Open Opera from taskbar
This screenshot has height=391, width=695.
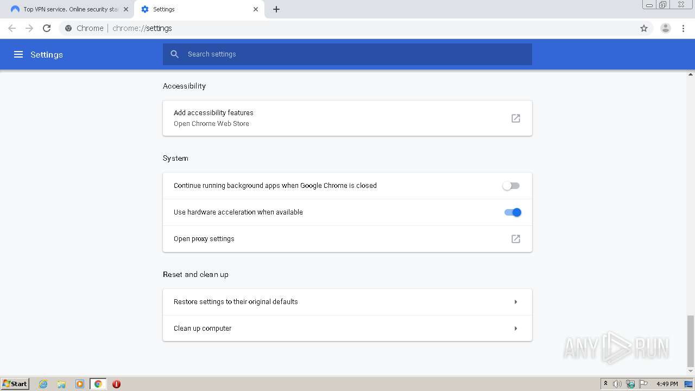(x=116, y=384)
